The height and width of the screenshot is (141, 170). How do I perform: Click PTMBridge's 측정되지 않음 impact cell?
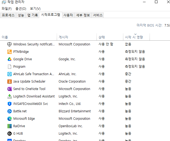coord(135,52)
